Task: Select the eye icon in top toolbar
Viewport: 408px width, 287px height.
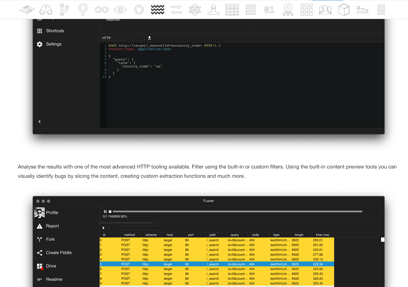Action: tap(120, 10)
